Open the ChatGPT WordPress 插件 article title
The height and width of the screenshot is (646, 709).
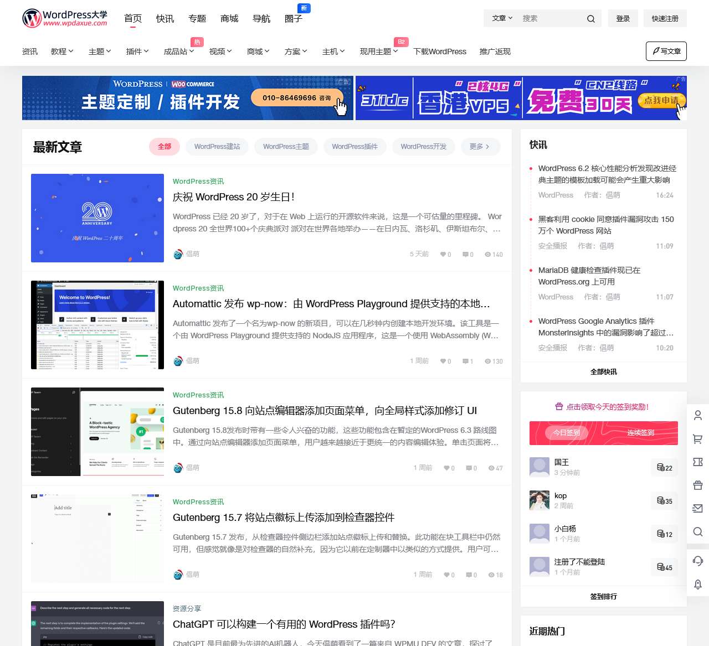click(x=284, y=624)
